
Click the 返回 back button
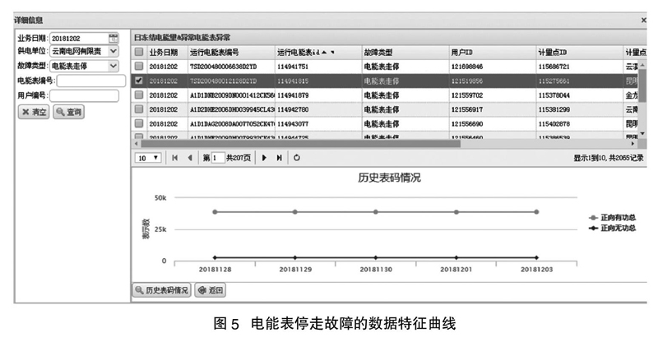click(211, 290)
